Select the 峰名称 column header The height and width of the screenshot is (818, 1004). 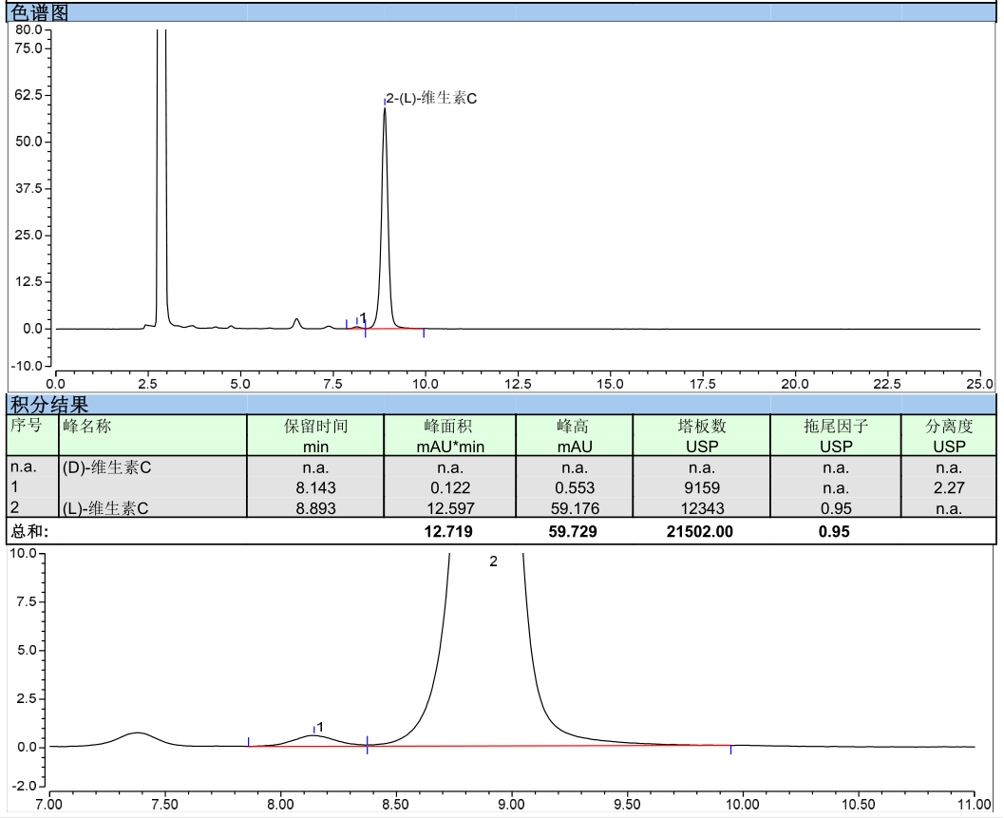point(86,427)
